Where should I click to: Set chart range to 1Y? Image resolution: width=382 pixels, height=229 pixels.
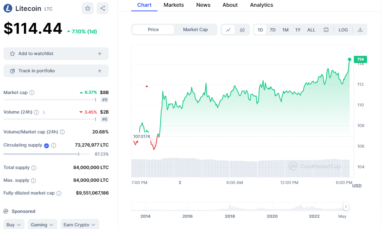298,30
